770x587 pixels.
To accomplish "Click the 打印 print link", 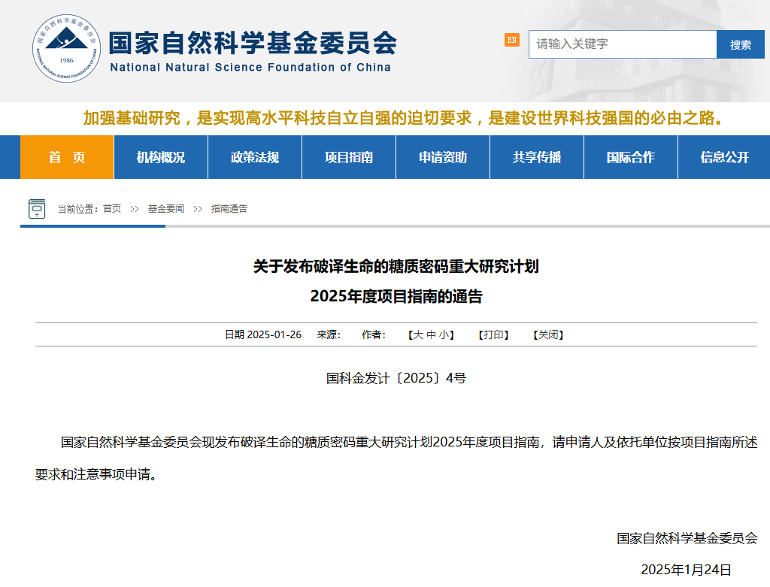I will point(493,334).
